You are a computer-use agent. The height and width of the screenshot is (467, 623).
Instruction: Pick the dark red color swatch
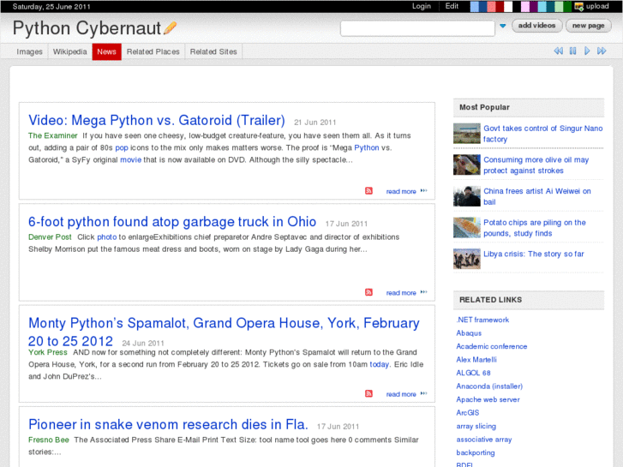[x=500, y=7]
